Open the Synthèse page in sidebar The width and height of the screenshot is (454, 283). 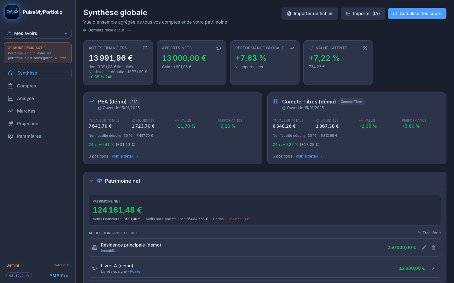(38, 73)
